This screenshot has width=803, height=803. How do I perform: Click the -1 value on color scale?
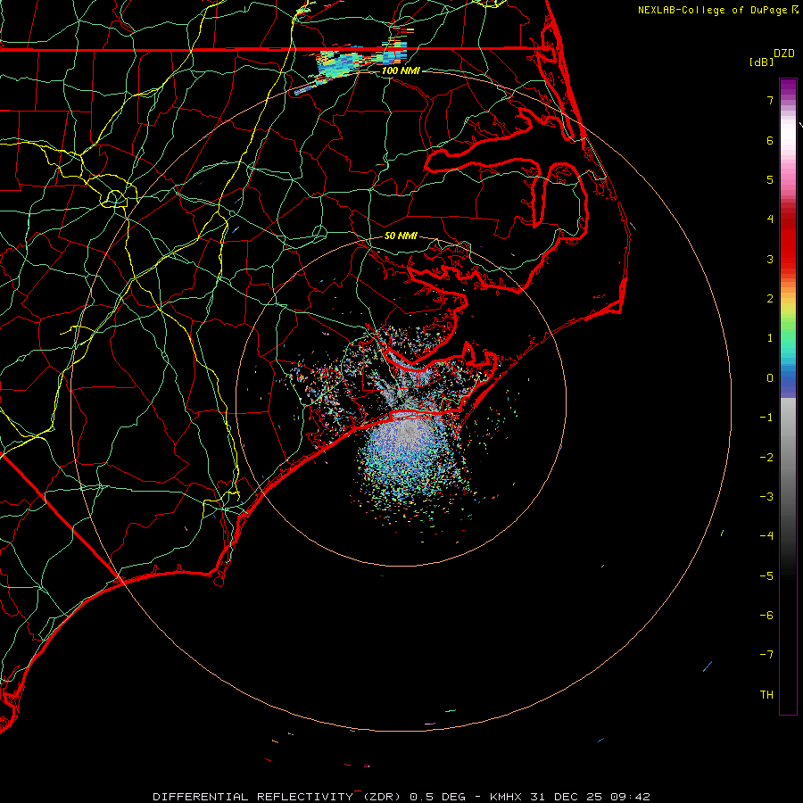coord(766,418)
